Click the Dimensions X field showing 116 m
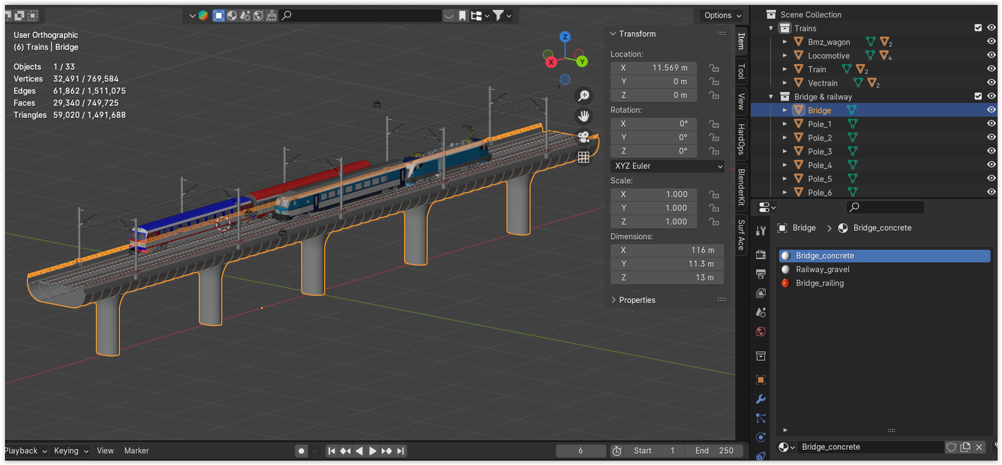This screenshot has height=465, width=1002. coord(667,250)
